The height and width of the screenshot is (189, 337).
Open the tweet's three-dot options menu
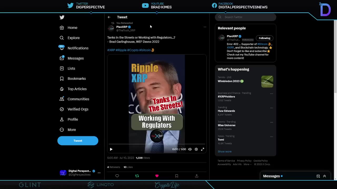205,27
